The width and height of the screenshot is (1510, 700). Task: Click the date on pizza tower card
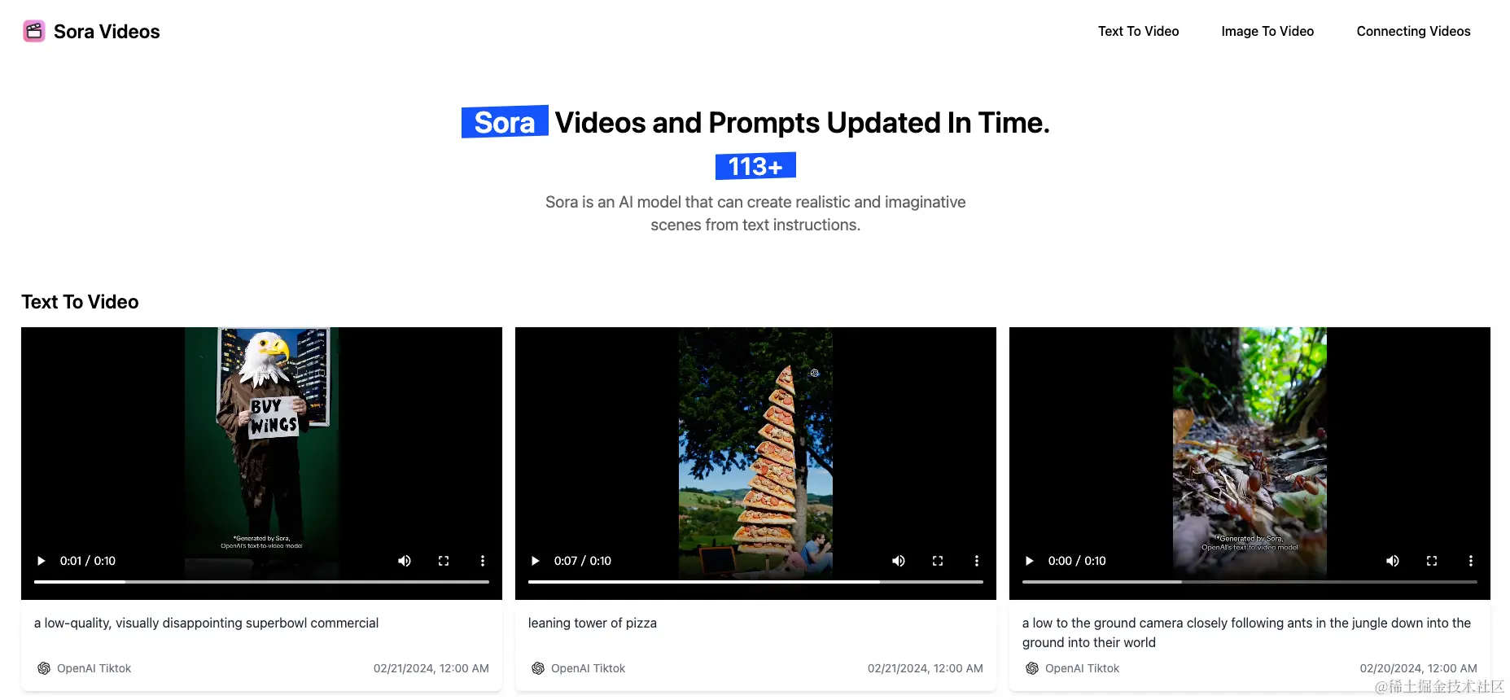click(x=926, y=668)
